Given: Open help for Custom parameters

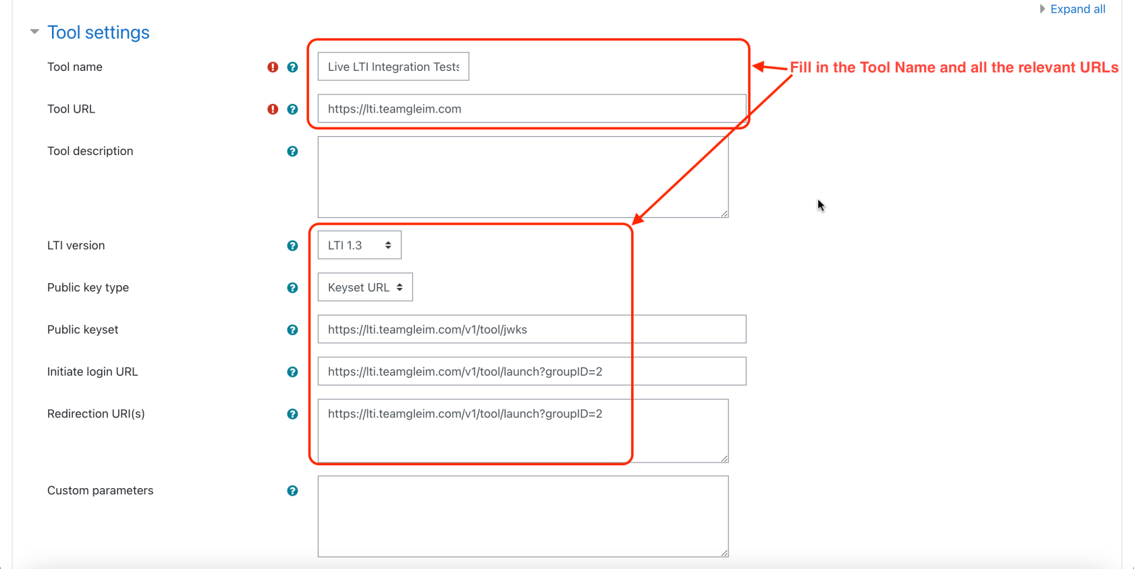Looking at the screenshot, I should click(292, 491).
